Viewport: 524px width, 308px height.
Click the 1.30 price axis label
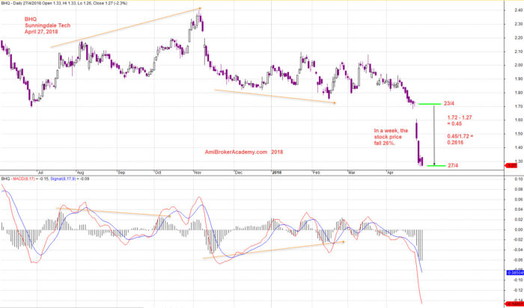coord(517,161)
